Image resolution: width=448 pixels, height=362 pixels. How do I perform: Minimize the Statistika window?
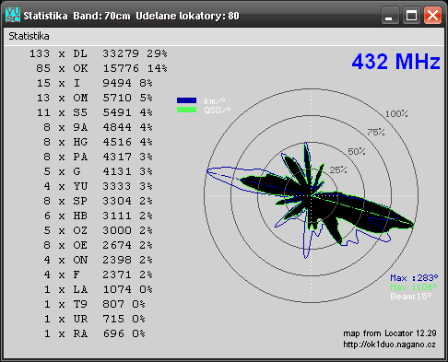pos(390,15)
